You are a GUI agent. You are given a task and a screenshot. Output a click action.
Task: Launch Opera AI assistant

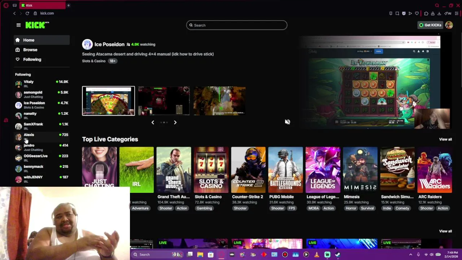point(448,13)
